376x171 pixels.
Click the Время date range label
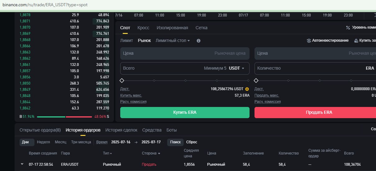pos(102,142)
